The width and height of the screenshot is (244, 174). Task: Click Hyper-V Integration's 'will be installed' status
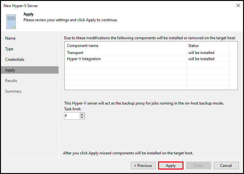201,59
